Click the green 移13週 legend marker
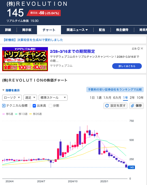Screen dimensions: 147x185 pos(16,114)
